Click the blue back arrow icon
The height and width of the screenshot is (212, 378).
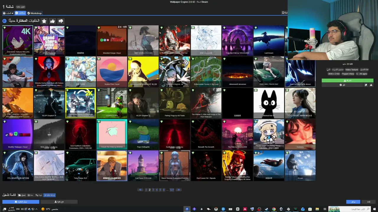tap(4, 21)
